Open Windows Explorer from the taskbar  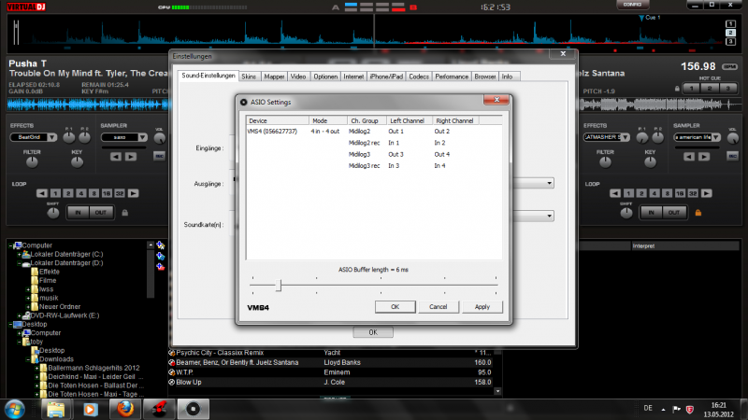(56, 409)
